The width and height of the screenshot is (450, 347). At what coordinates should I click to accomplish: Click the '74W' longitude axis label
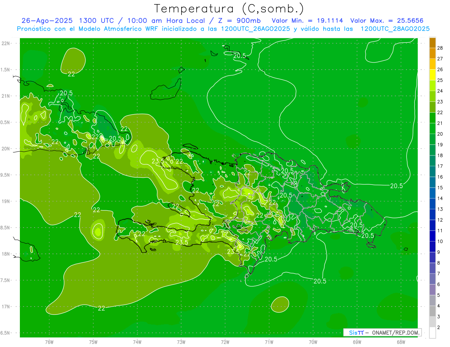point(137,342)
